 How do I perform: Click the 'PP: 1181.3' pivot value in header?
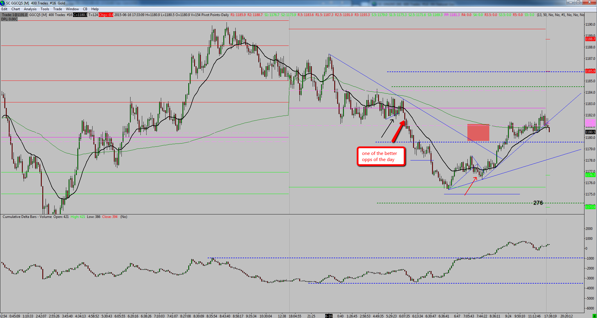point(452,15)
